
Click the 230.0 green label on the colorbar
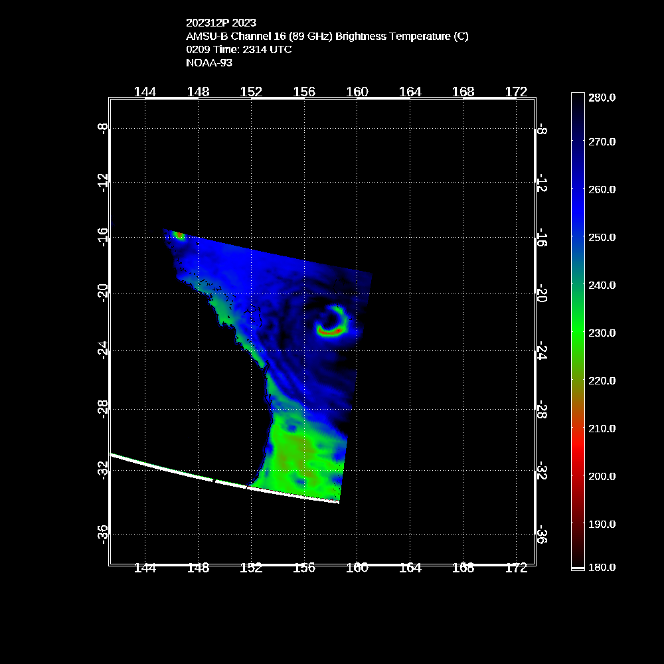(602, 333)
